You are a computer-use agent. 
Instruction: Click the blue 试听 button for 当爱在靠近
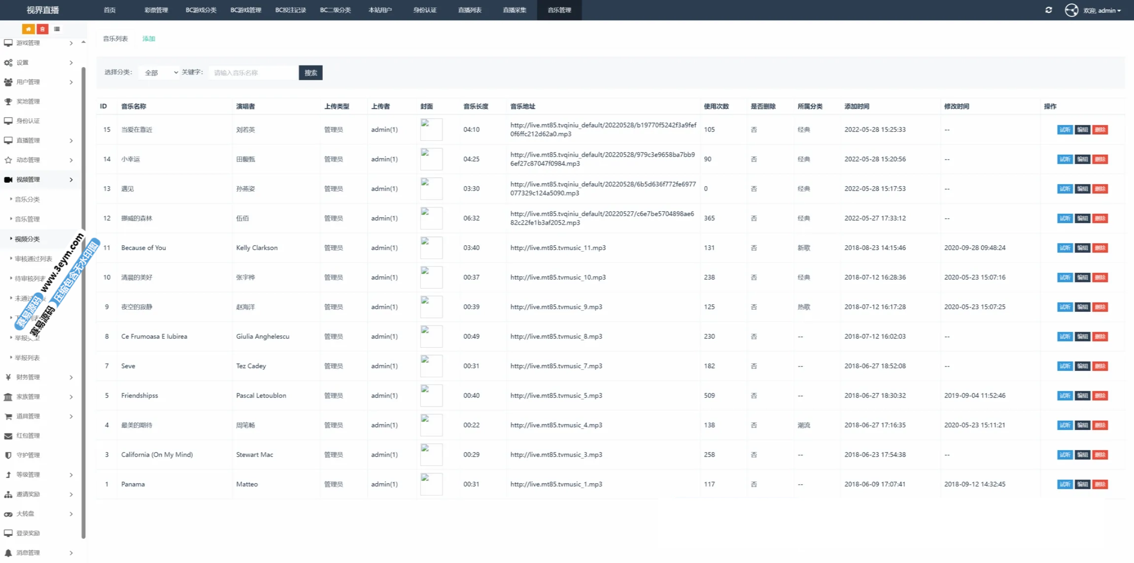pyautogui.click(x=1065, y=130)
